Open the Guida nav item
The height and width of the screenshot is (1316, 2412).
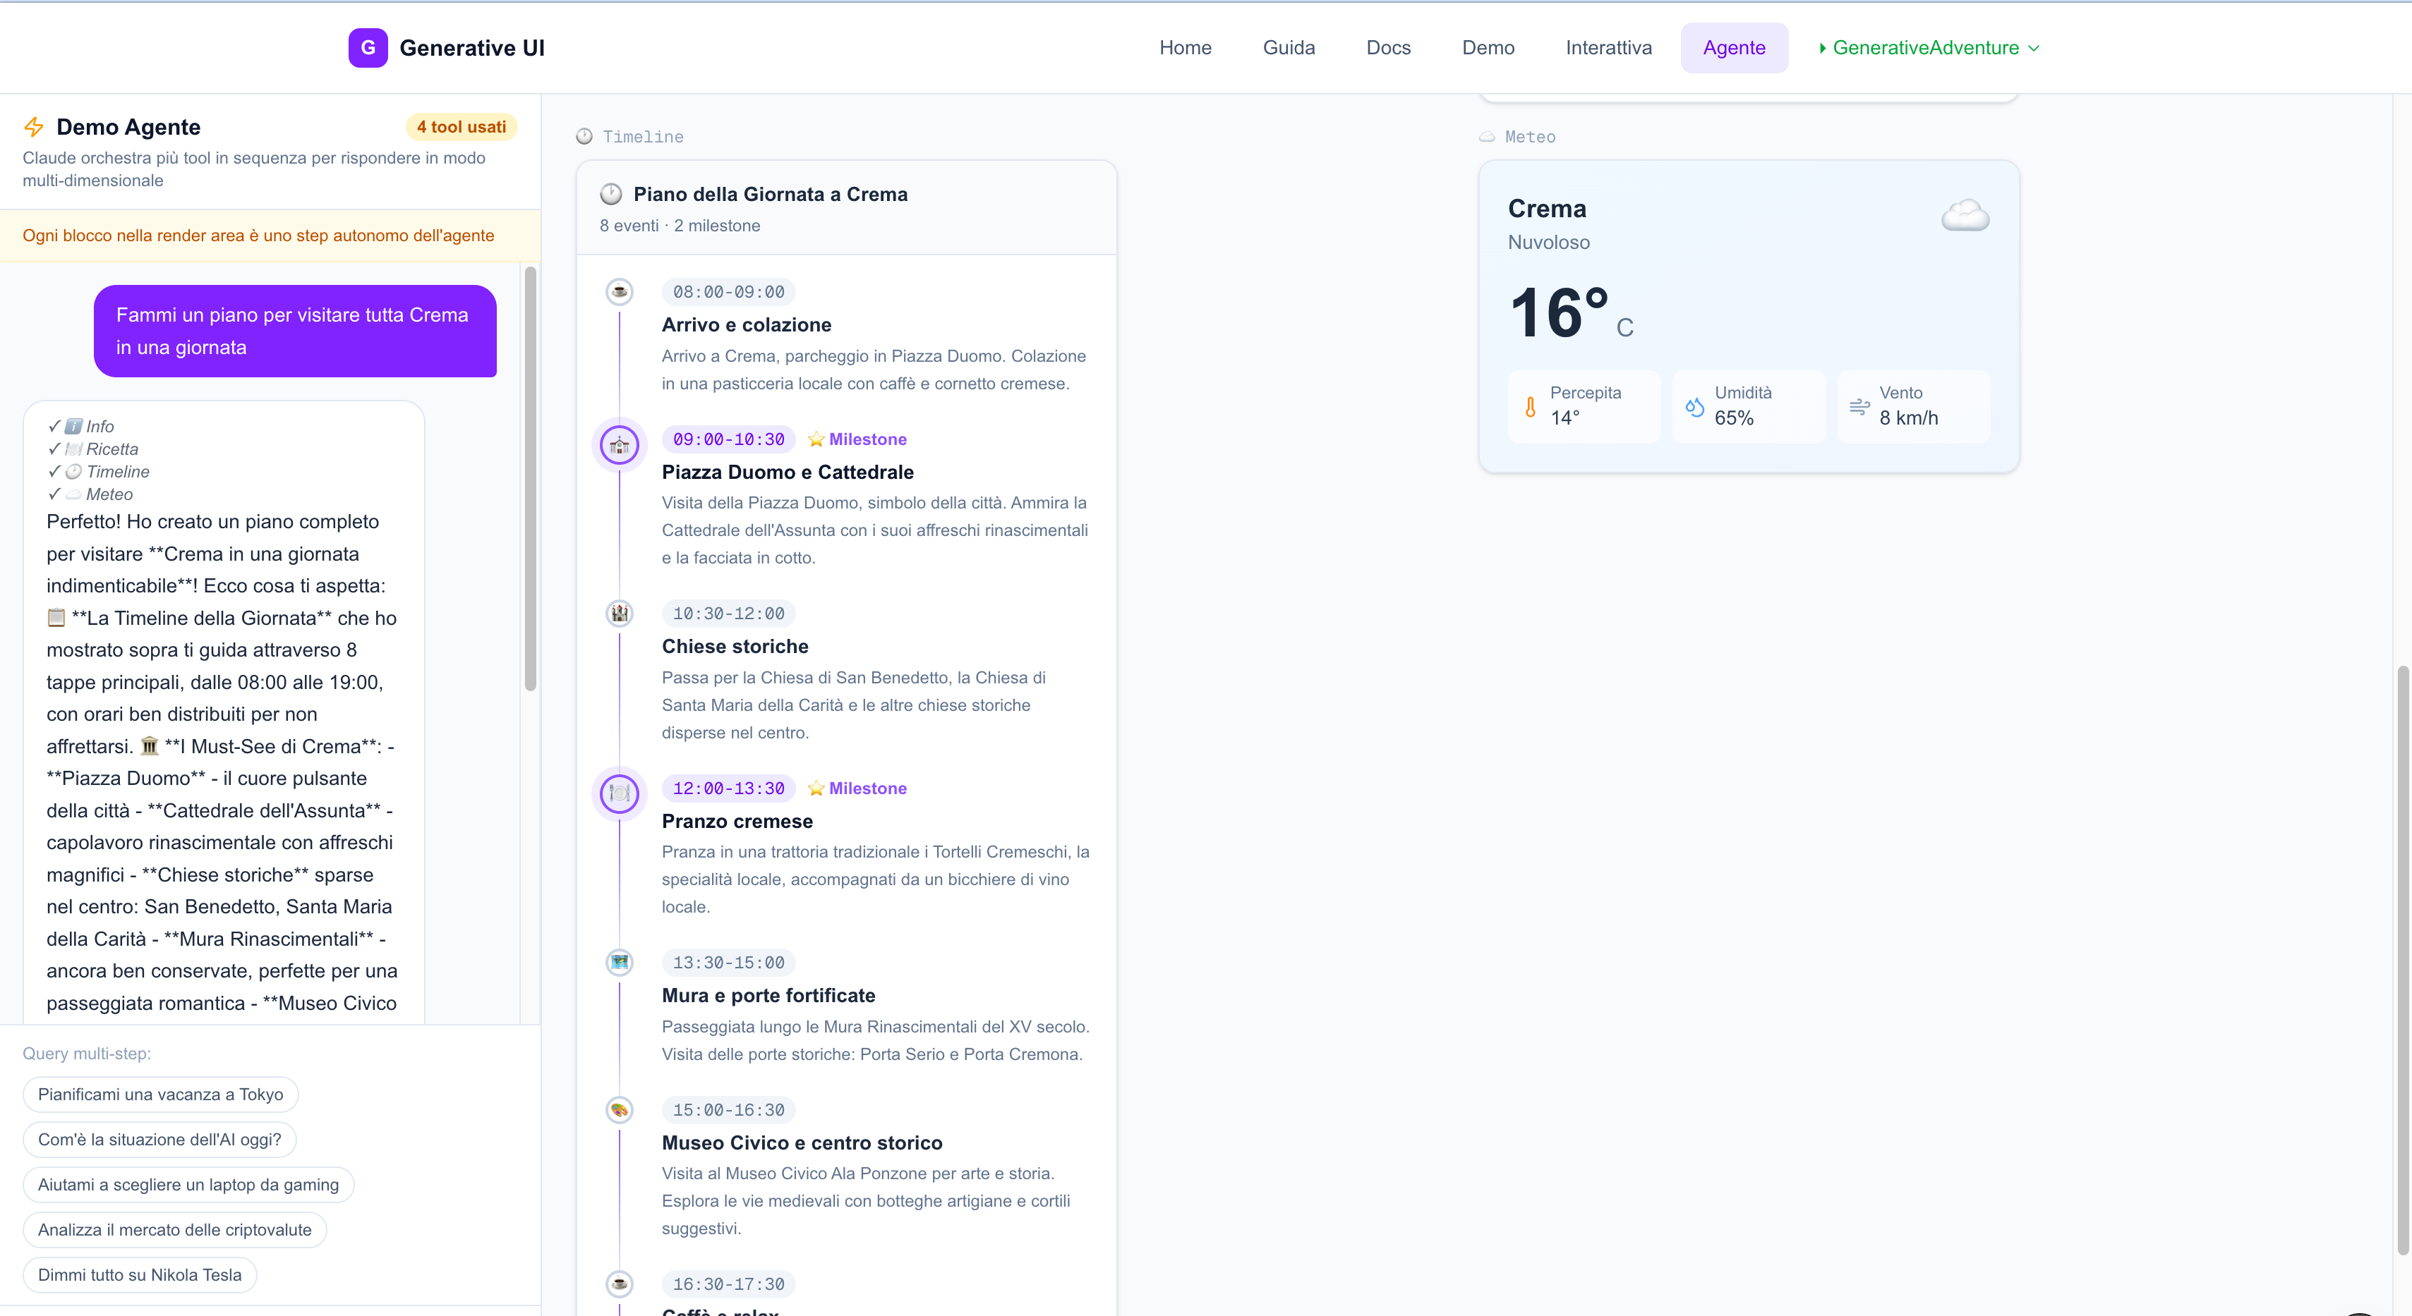coord(1289,48)
